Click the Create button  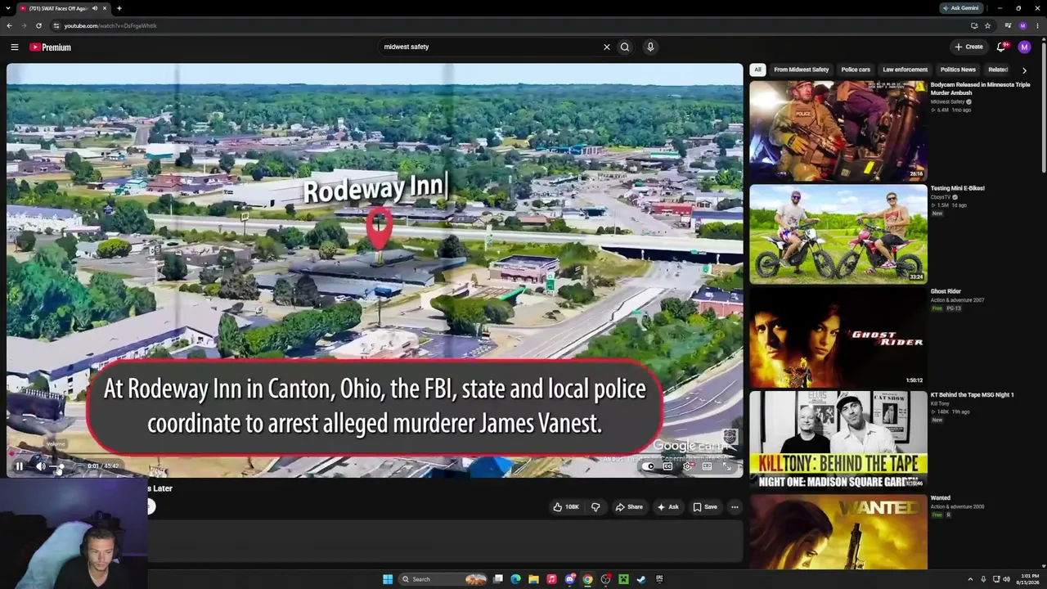(x=968, y=47)
